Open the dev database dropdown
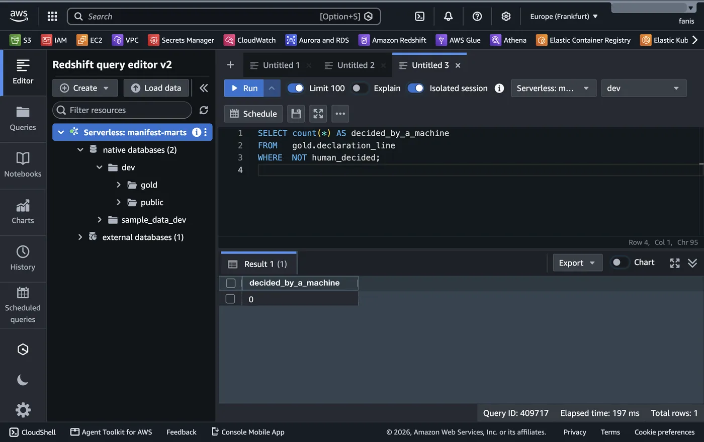This screenshot has width=704, height=442. pos(644,88)
